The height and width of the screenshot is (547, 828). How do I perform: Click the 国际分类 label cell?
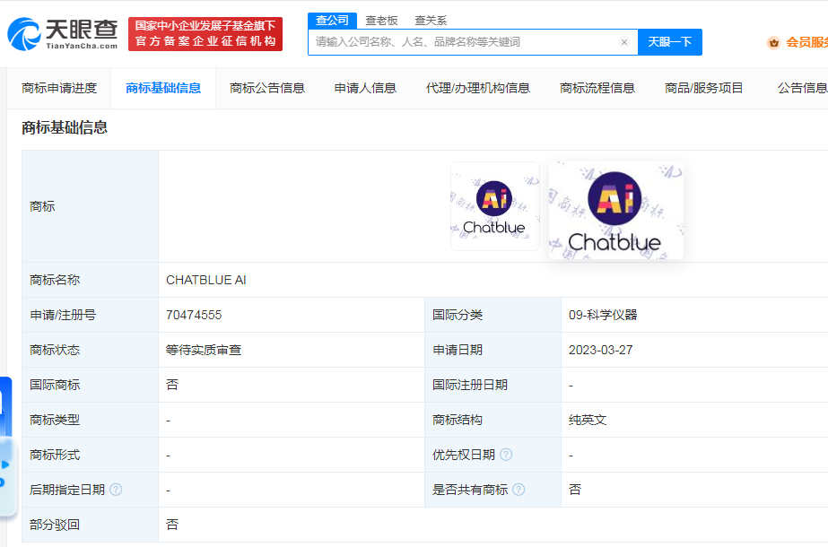click(x=492, y=316)
